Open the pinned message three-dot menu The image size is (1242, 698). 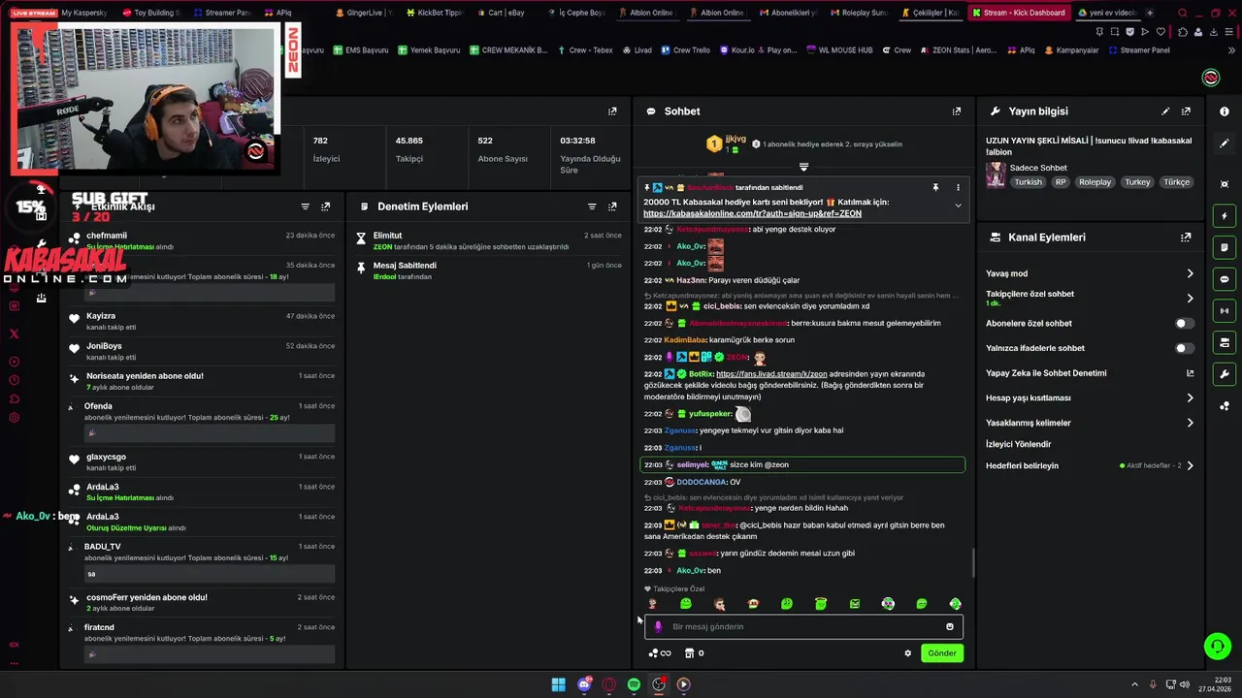[958, 187]
